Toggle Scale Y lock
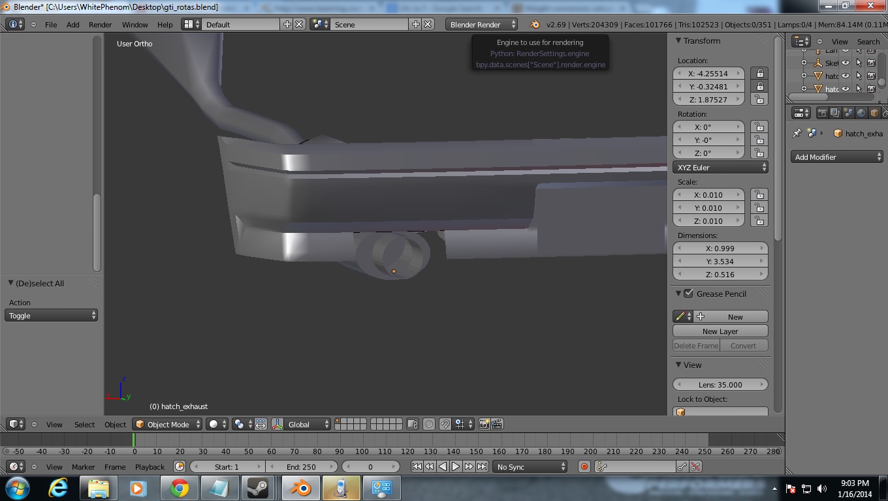This screenshot has height=501, width=888. [759, 207]
